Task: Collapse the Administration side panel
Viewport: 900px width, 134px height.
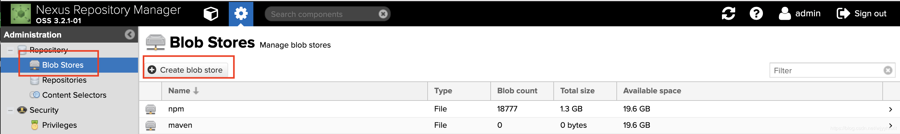Action: coord(130,35)
